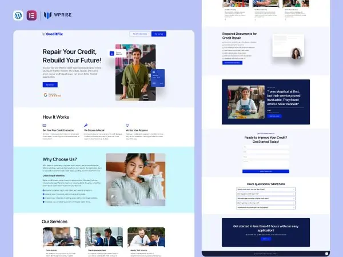Click the footer copyright text
The image size is (343, 257).
click(x=266, y=254)
